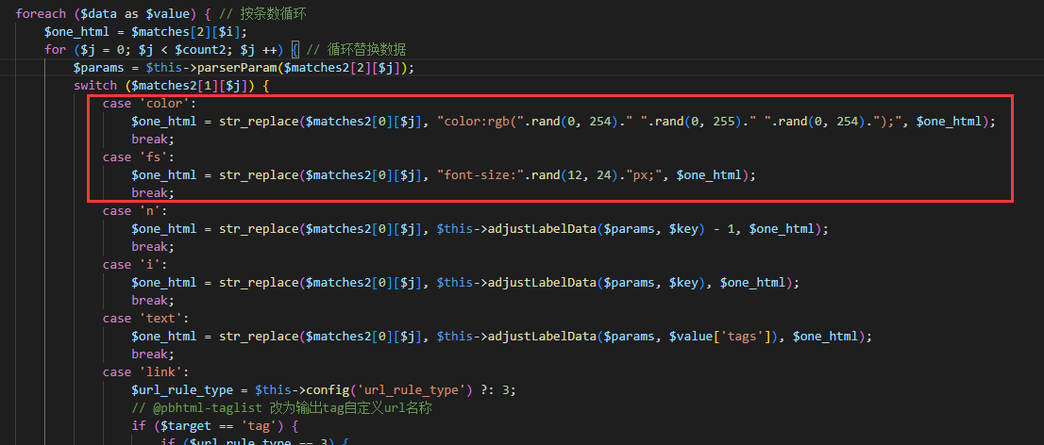
Task: Click the break; statement under case 'text'
Action: [x=153, y=354]
